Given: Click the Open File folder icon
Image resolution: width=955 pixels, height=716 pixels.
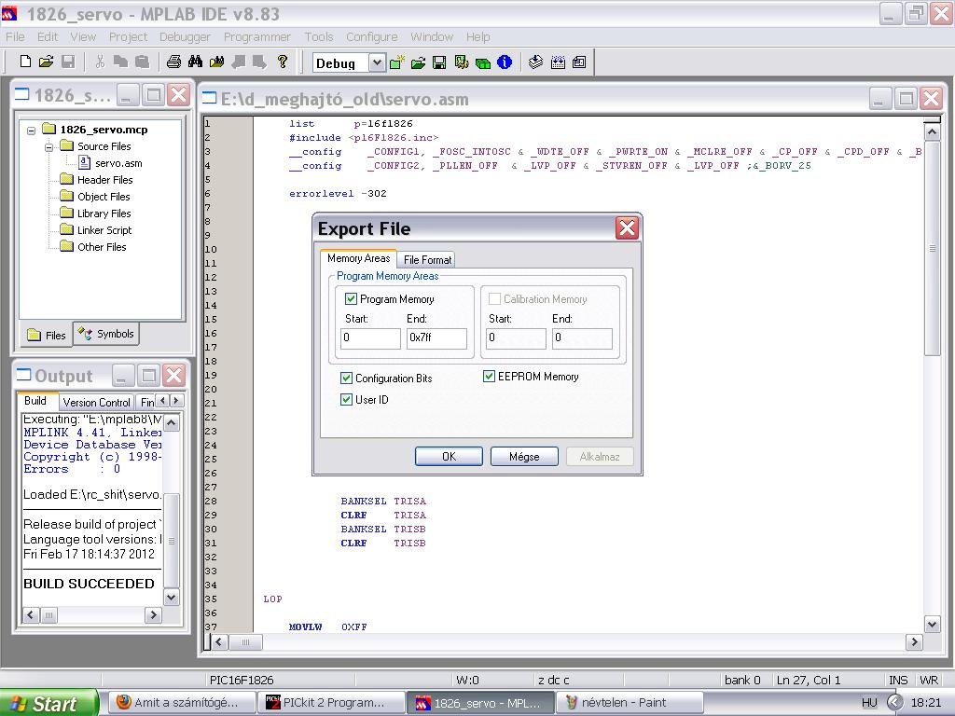Looking at the screenshot, I should pos(47,62).
